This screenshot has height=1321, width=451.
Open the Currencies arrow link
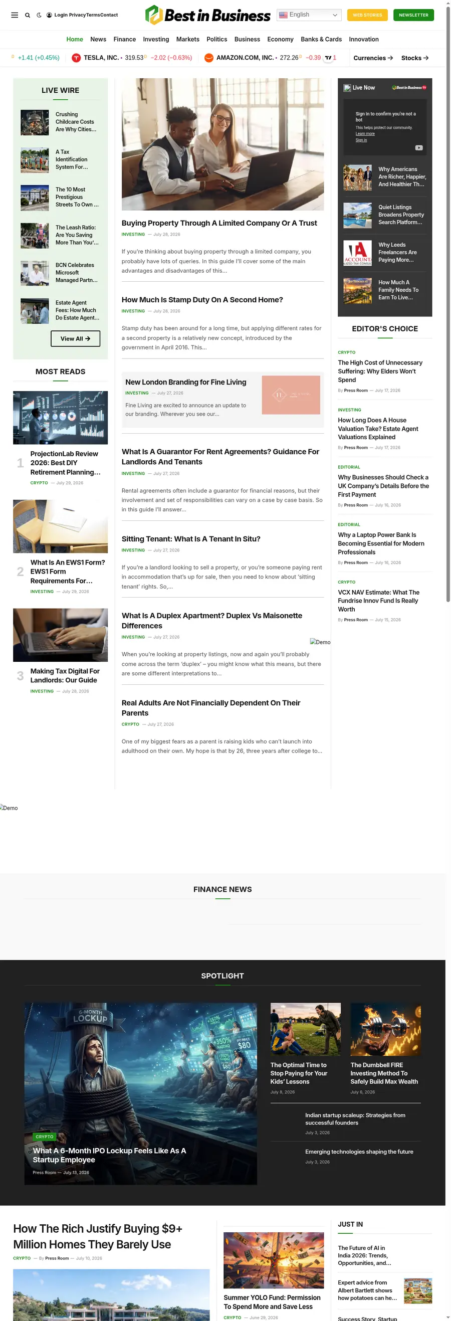click(373, 58)
